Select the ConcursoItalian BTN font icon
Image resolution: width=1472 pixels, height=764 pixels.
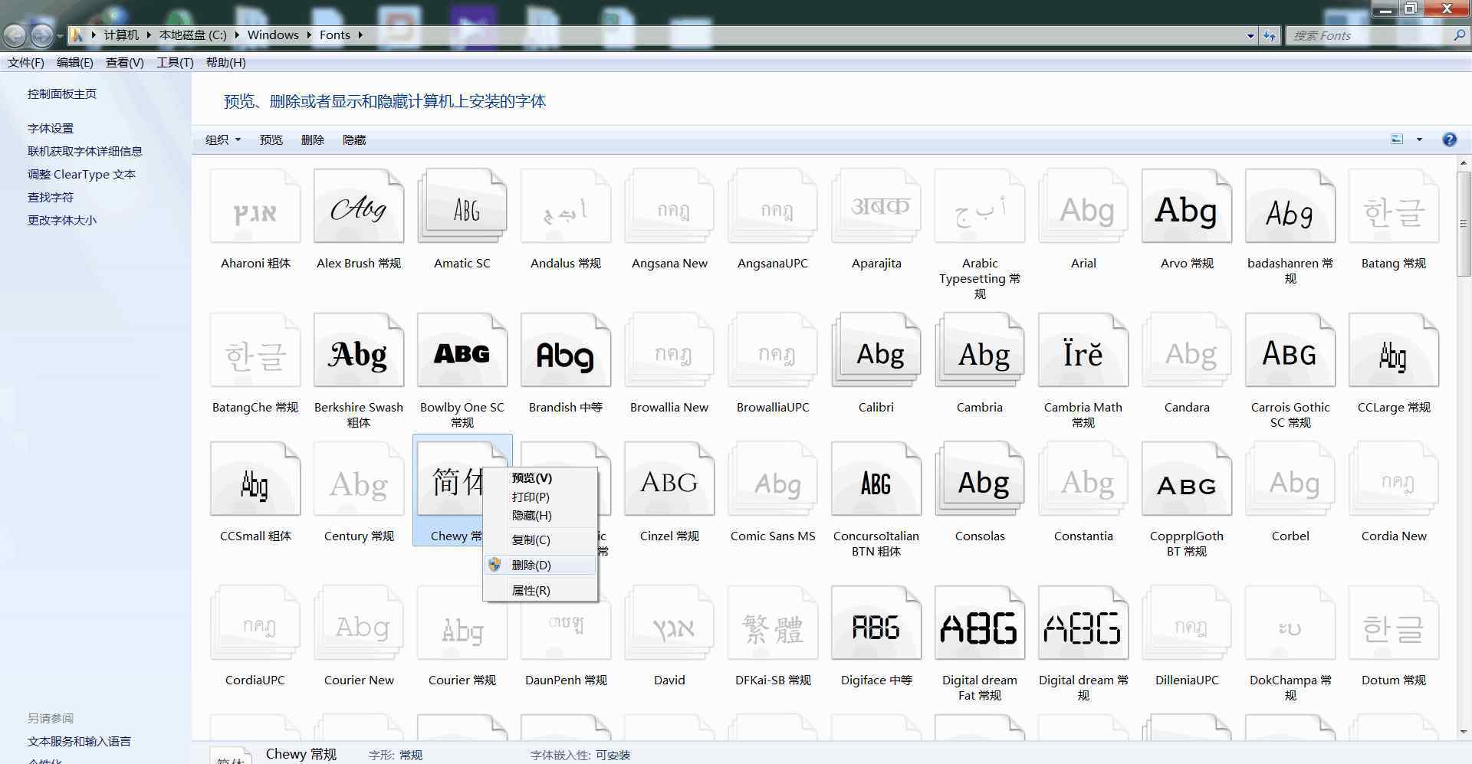coord(876,480)
